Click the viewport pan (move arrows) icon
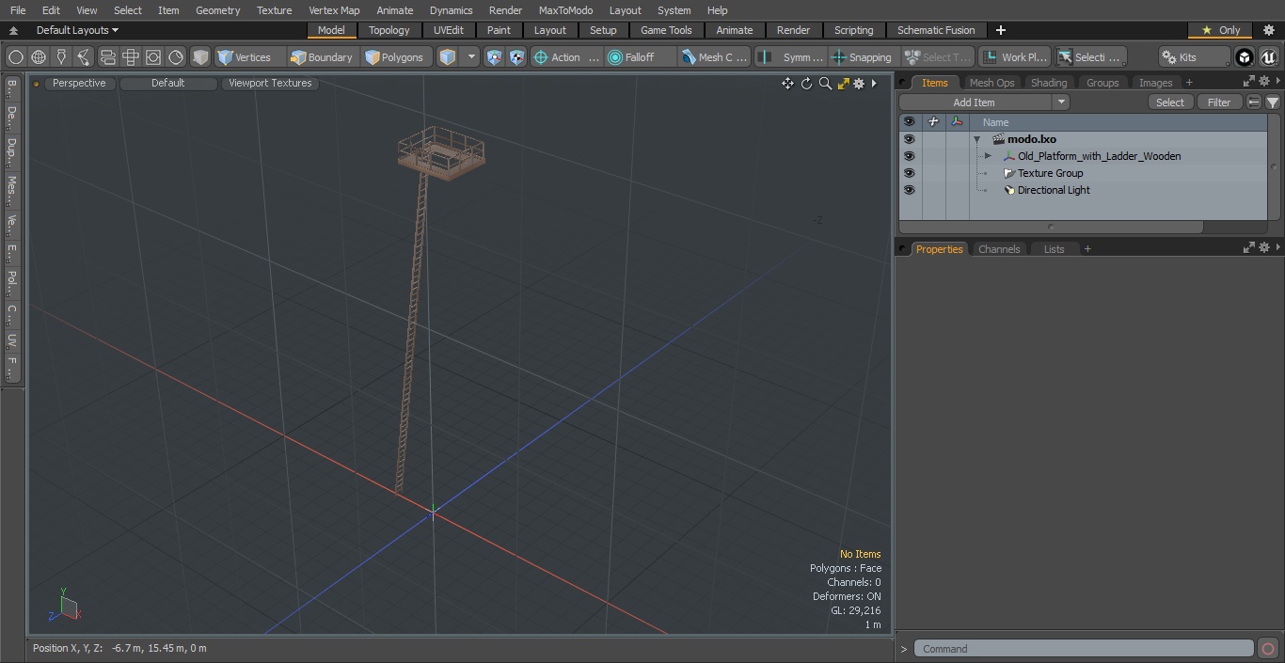Screen dimensions: 1285x663 coord(787,84)
